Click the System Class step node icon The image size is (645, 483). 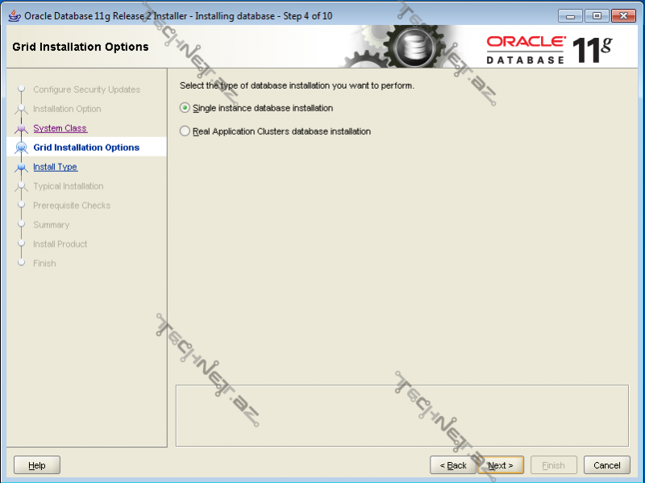(x=22, y=128)
